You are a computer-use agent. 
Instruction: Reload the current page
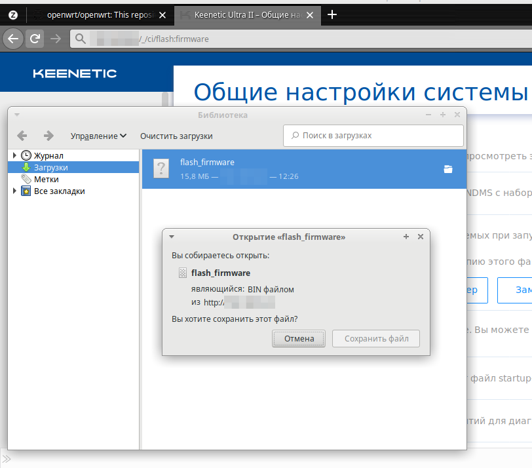(x=35, y=39)
